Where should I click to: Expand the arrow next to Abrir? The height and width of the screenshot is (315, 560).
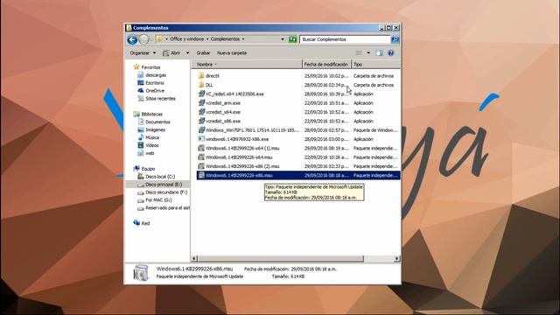[x=187, y=52]
